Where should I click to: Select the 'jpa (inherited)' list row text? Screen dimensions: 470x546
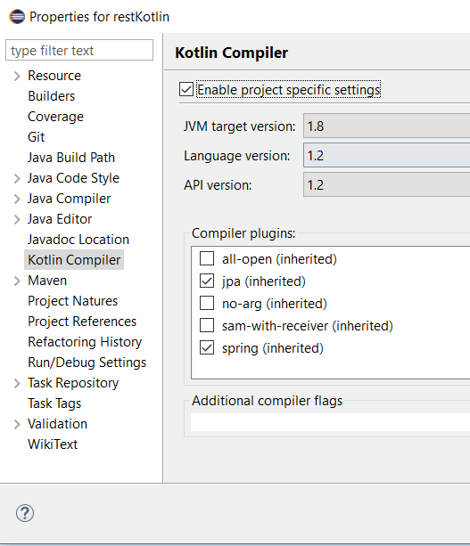[x=264, y=281]
